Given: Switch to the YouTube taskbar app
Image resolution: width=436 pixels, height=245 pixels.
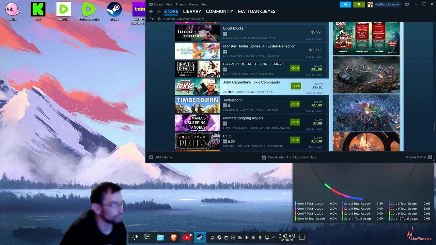Looking at the screenshot, I should click(x=187, y=237).
